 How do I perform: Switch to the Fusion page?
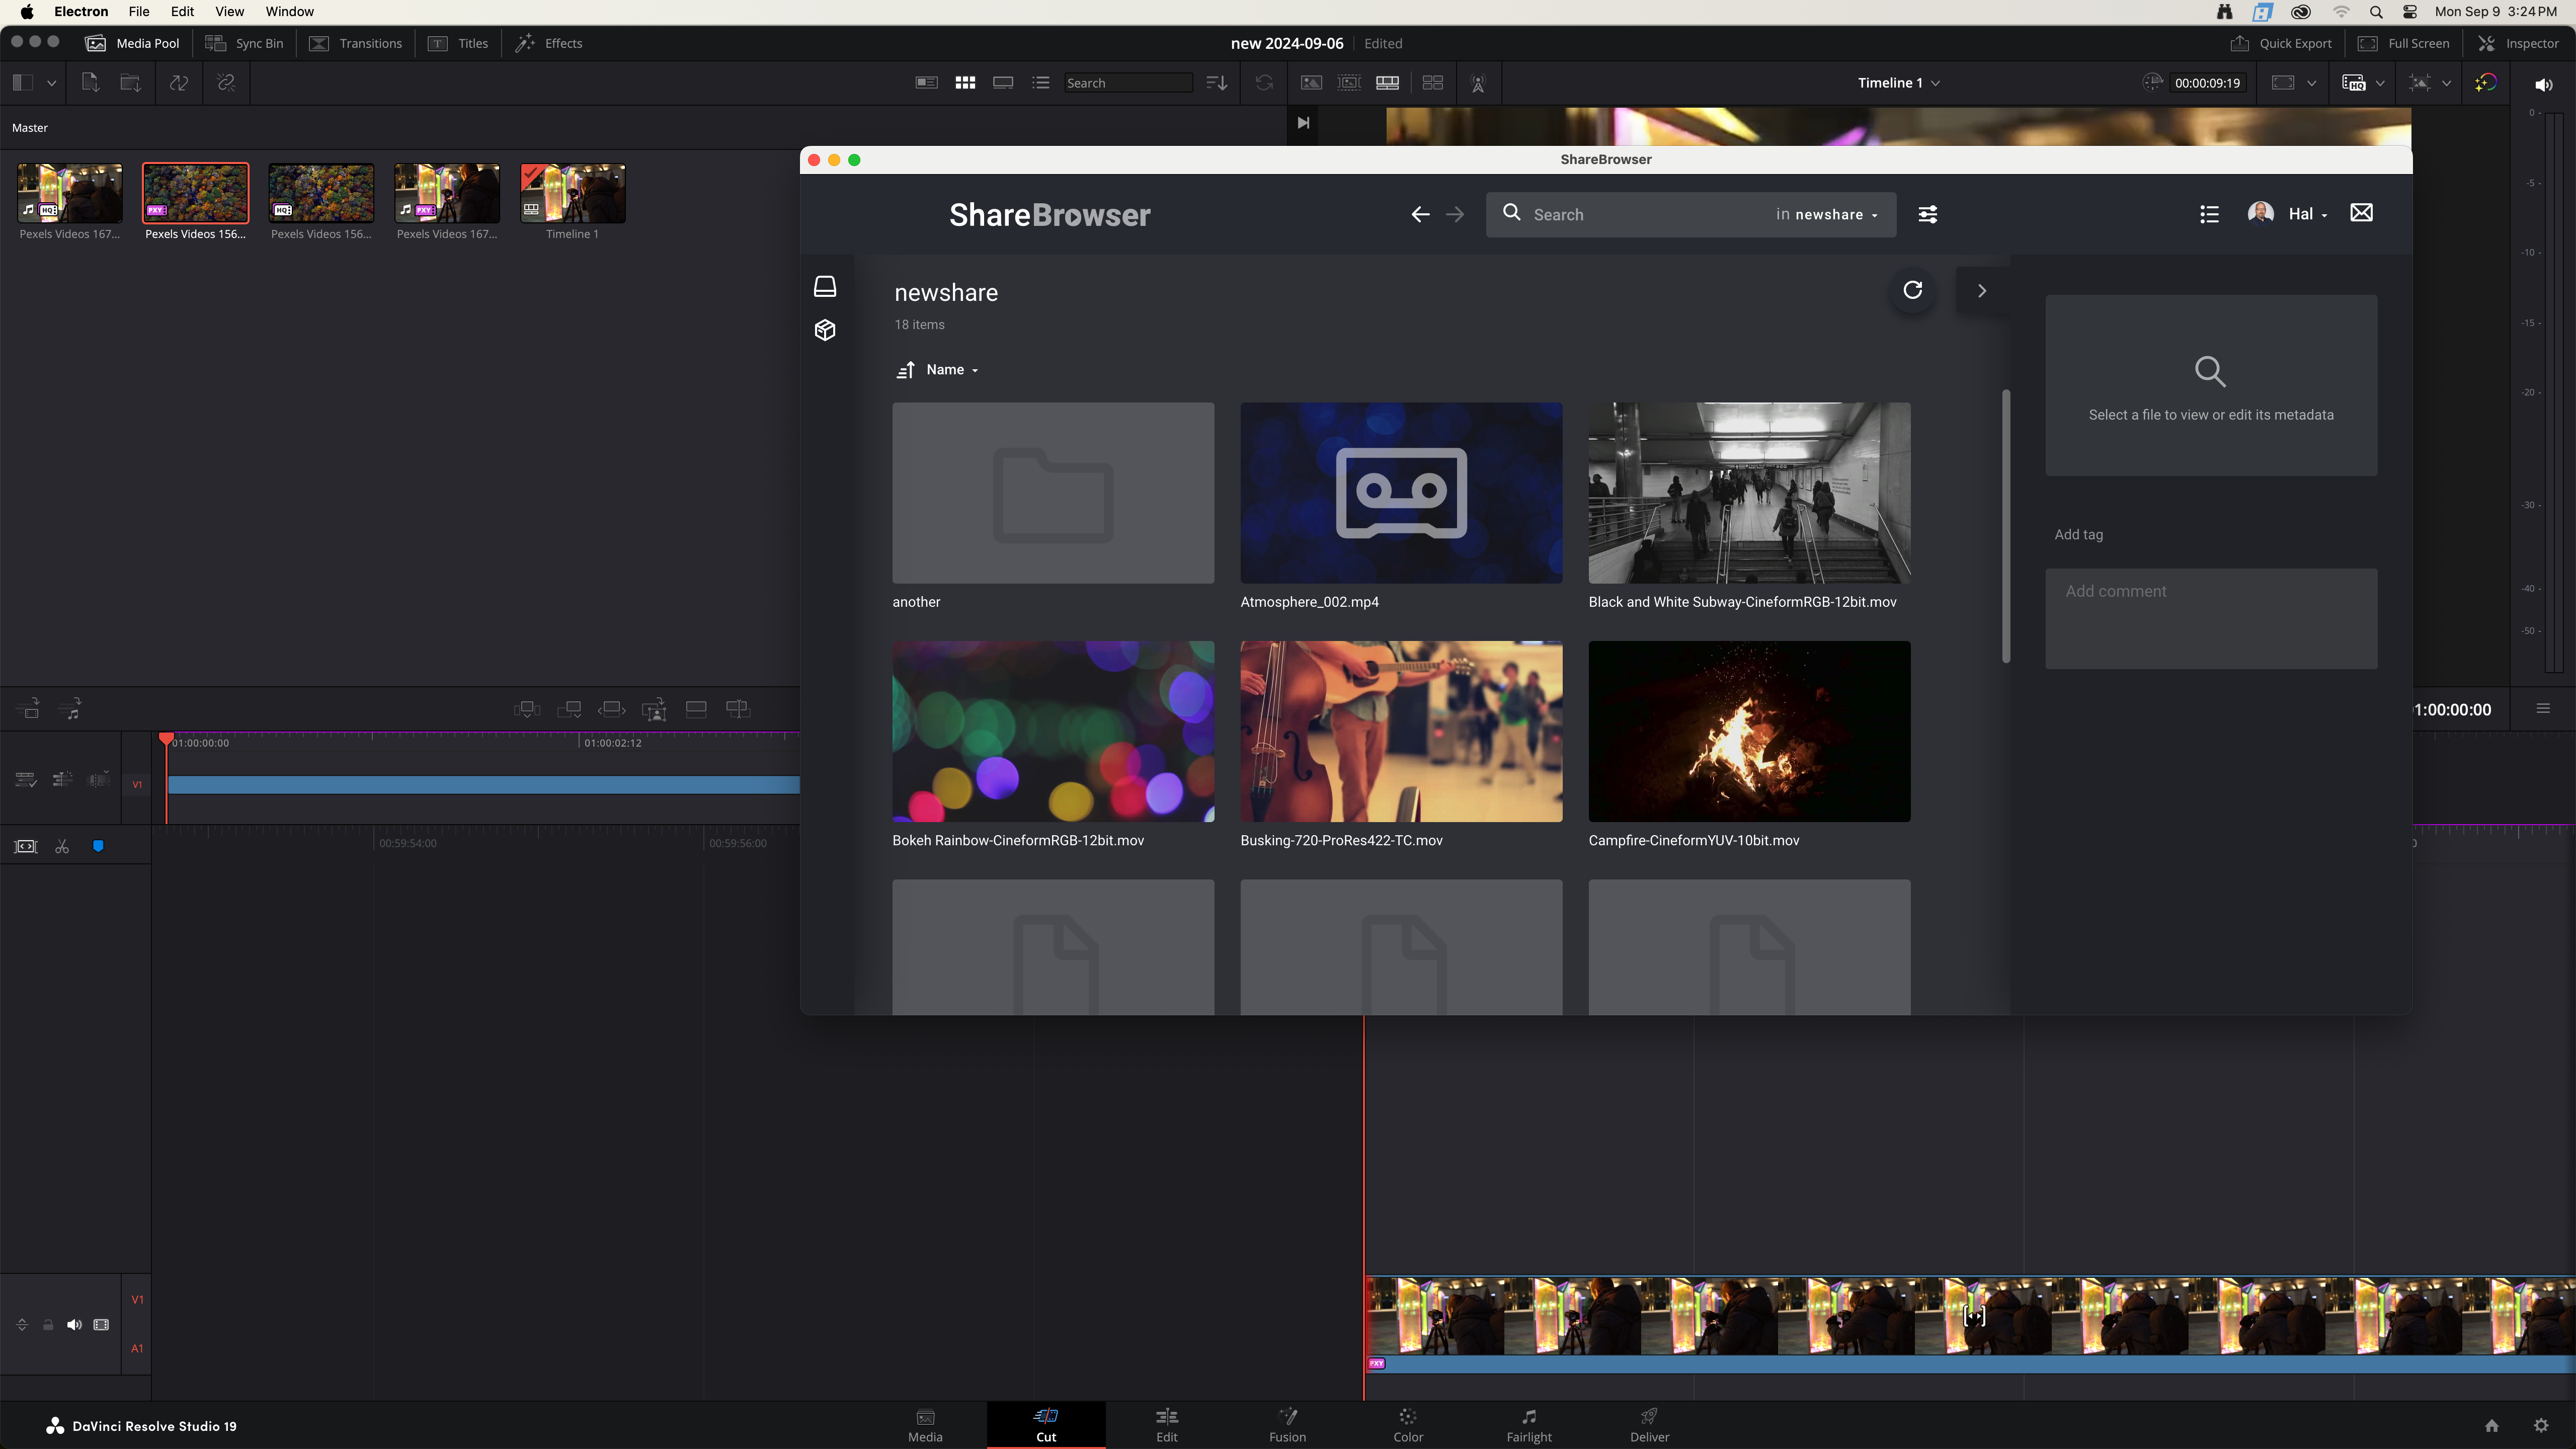click(1287, 1425)
